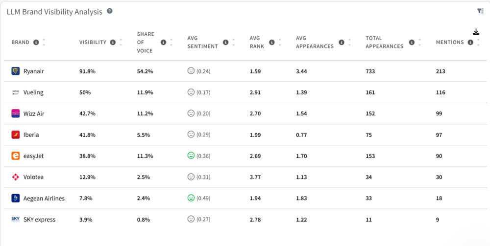Show info tooltip for Avg Sentiment column

click(225, 42)
